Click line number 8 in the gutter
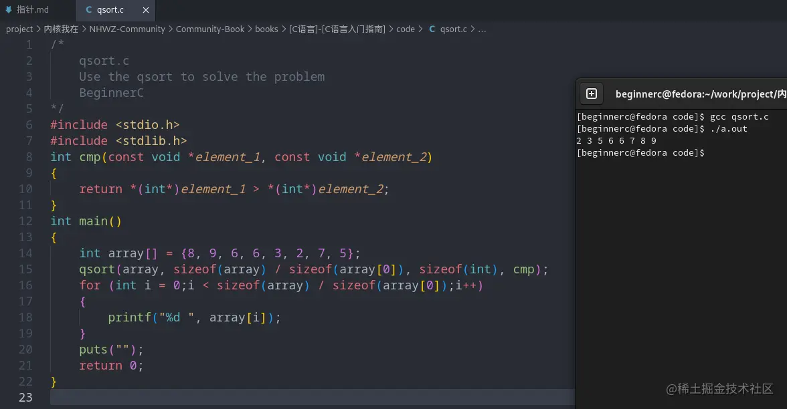This screenshot has height=409, width=787. click(x=29, y=157)
